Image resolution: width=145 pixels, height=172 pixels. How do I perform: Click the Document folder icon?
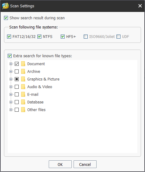pos(23,64)
